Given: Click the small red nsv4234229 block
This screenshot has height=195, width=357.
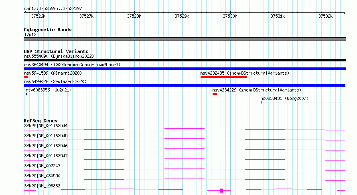Looking at the screenshot, I should point(215,94).
